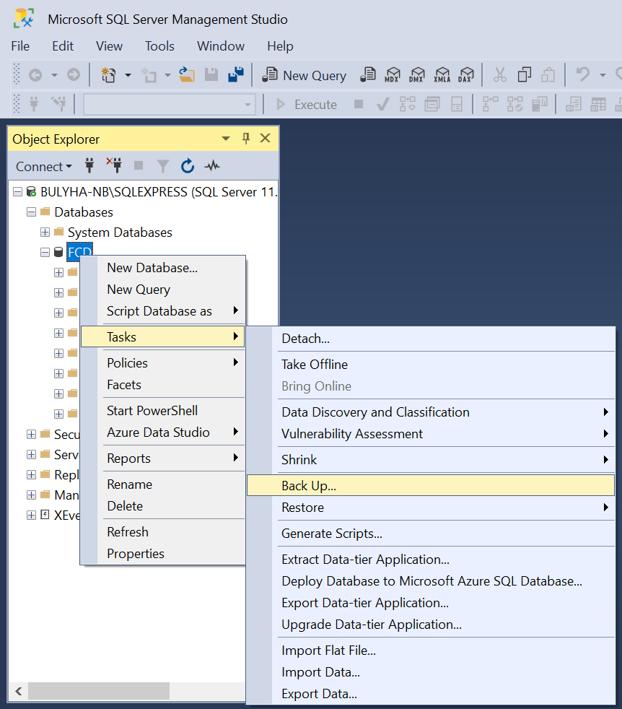The height and width of the screenshot is (709, 622).
Task: Click the Activity Monitor pulse icon
Action: pos(212,166)
